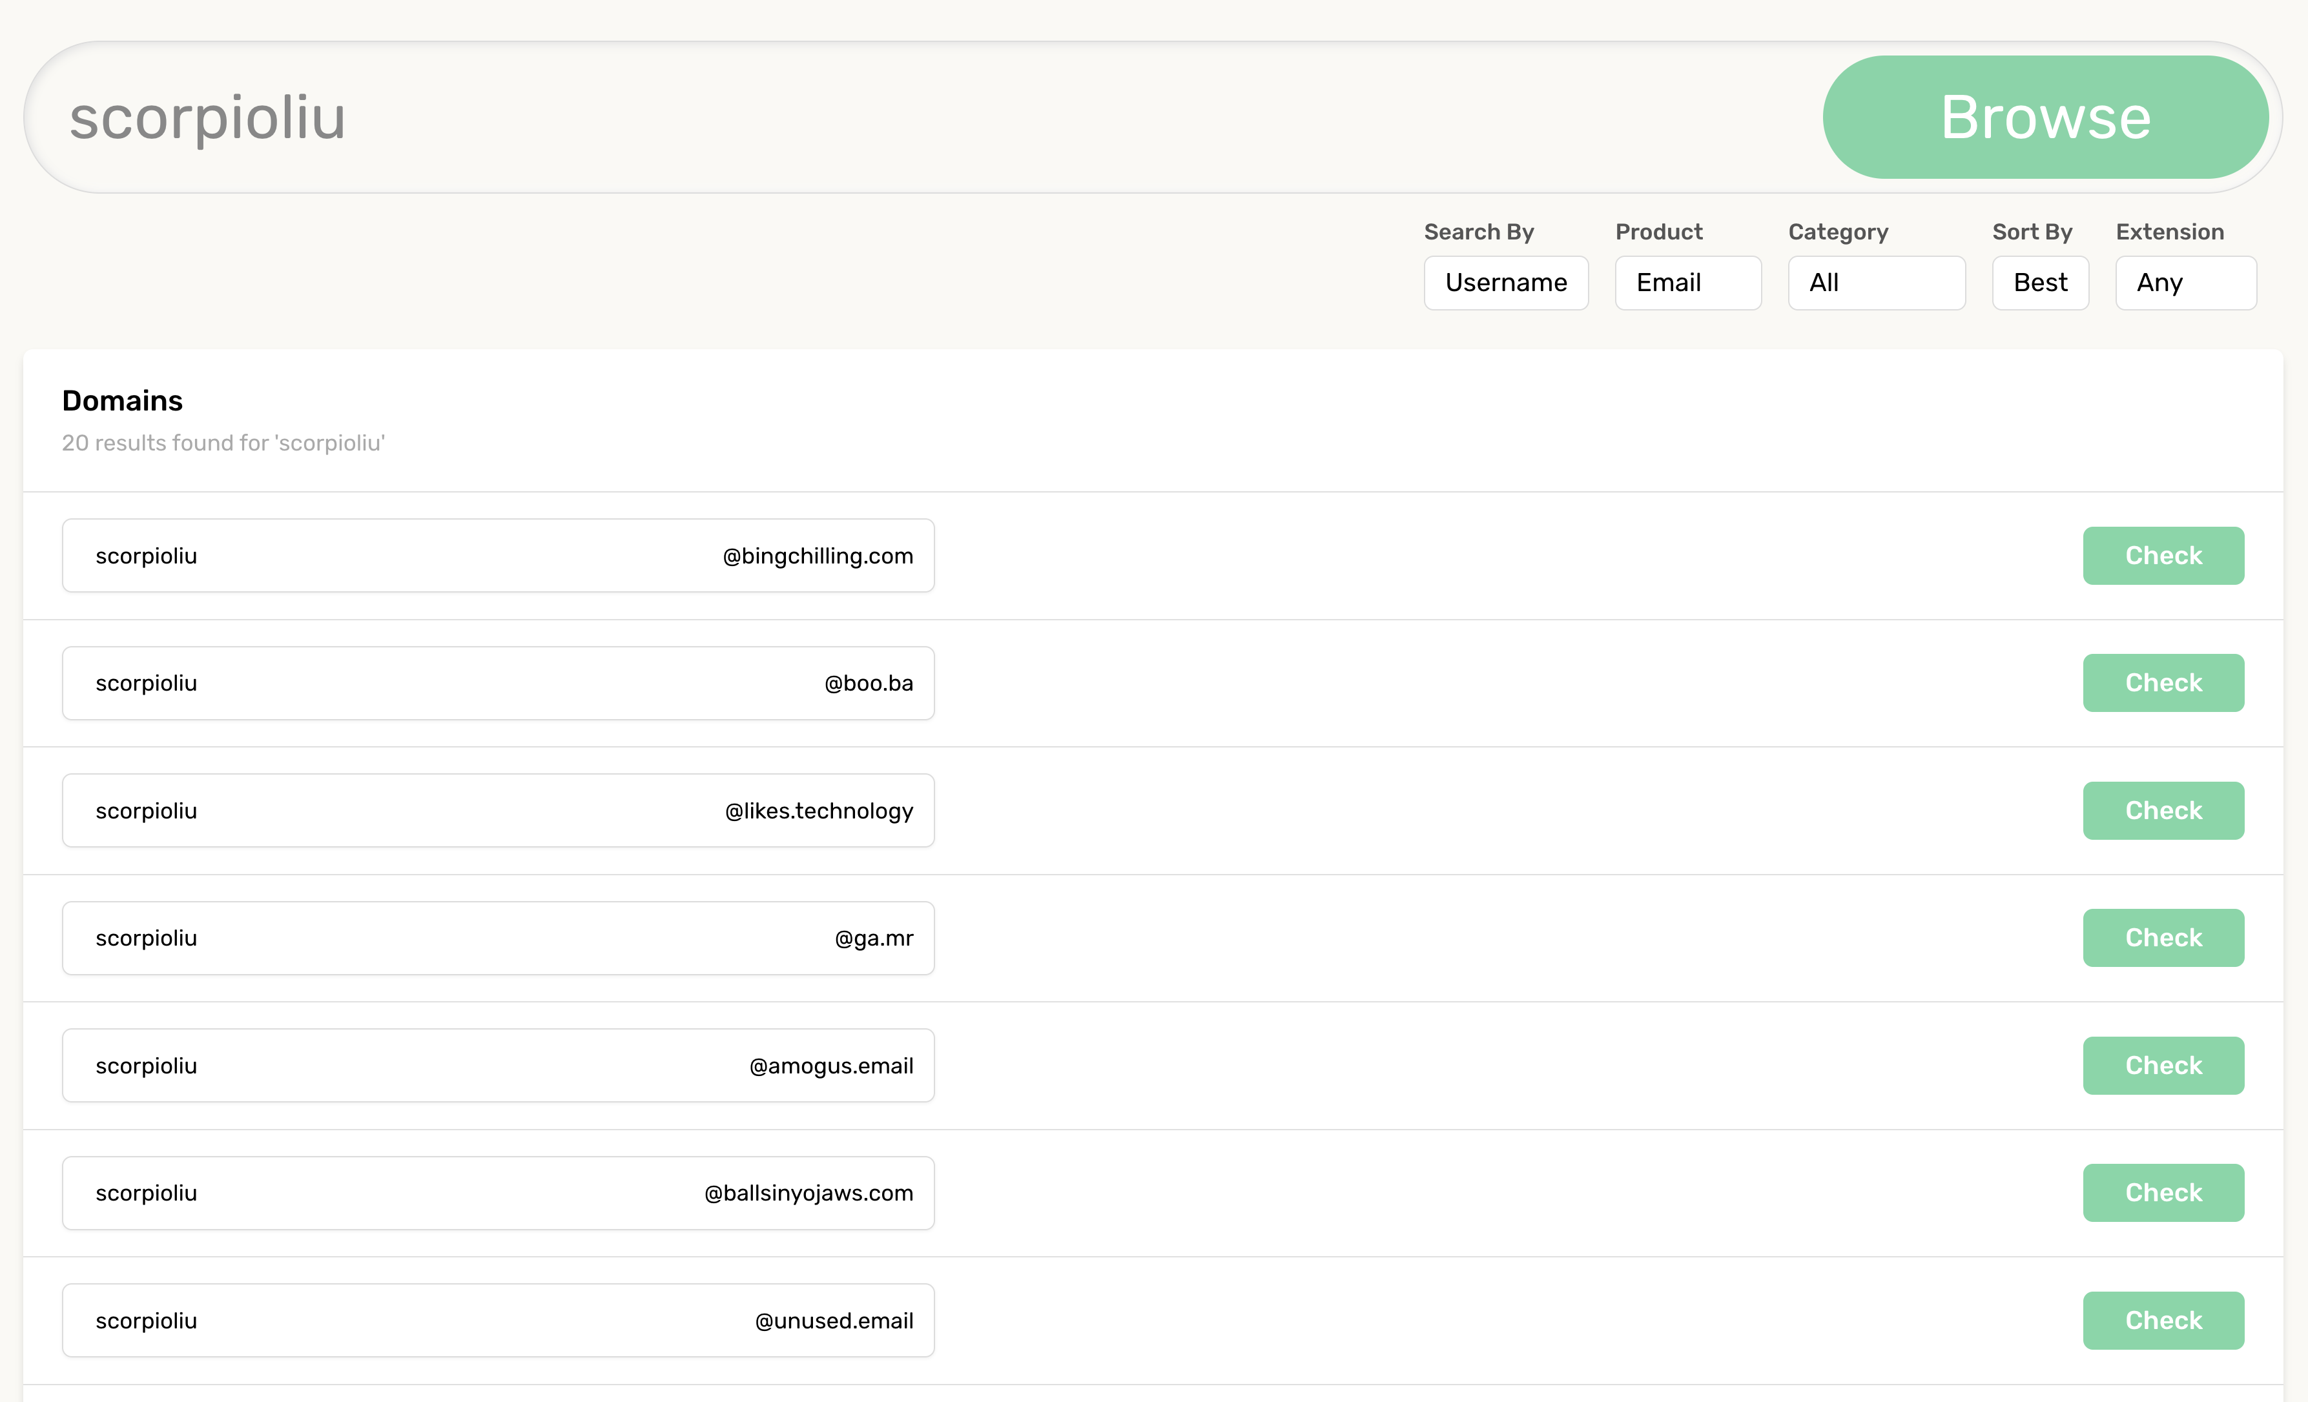The image size is (2308, 1402).
Task: Select the scorpioliu@boo.ba address box
Action: click(497, 683)
